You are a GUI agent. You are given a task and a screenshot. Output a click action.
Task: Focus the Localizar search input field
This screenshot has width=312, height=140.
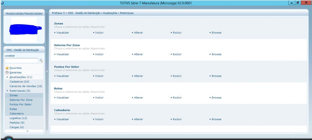[x=21, y=61]
